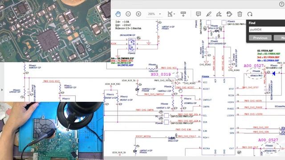Expand the left side panel arrow
The width and height of the screenshot is (285, 160).
[2, 90]
